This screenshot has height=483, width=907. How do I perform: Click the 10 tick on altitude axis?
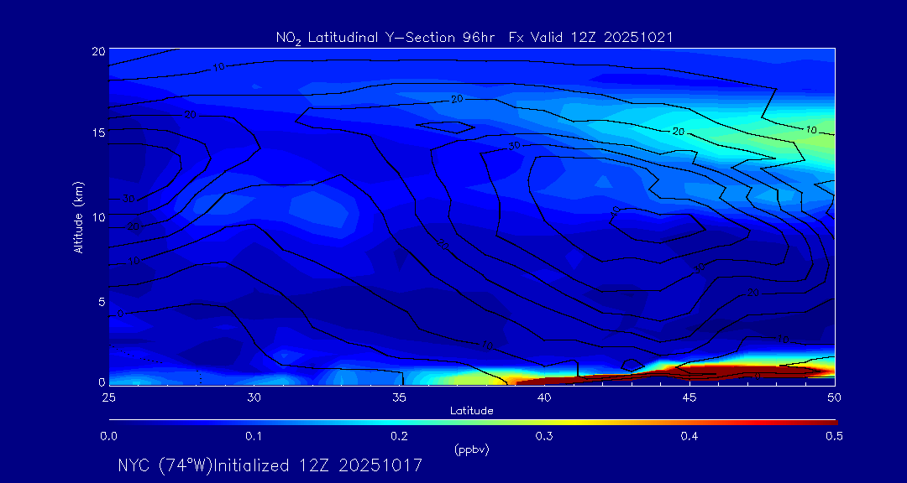(x=97, y=217)
